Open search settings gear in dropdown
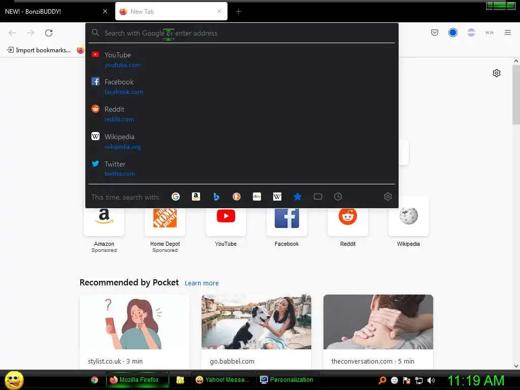This screenshot has height=390, width=520. (387, 197)
